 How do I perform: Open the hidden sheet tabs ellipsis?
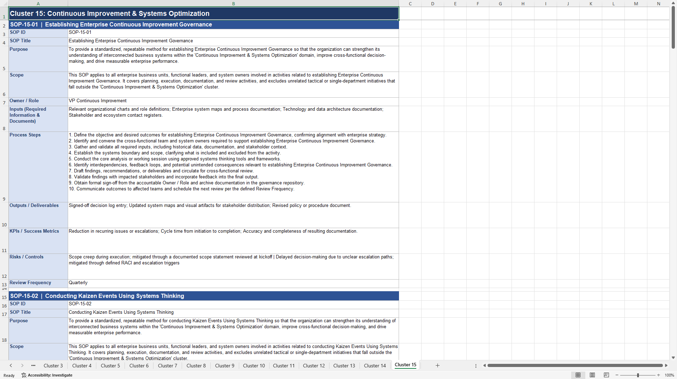(33, 366)
